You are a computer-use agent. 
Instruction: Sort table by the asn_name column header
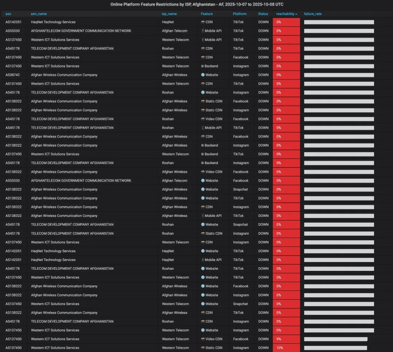click(x=39, y=14)
